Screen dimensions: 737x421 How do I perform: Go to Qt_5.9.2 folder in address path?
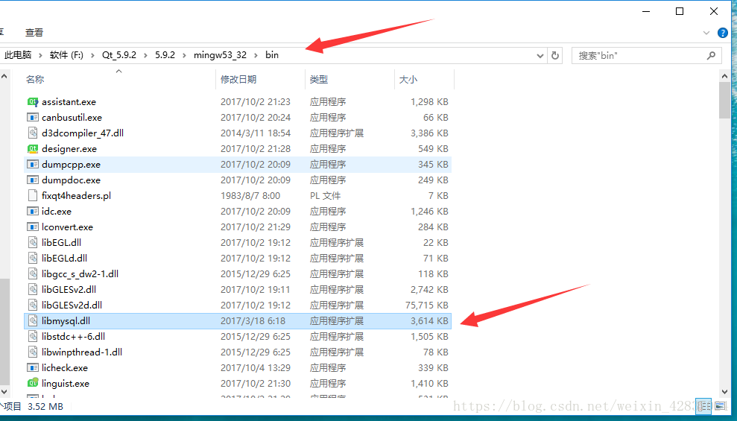click(119, 55)
